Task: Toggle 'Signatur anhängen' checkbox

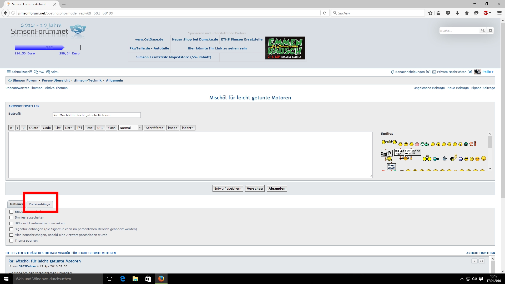Action: pos(11,229)
